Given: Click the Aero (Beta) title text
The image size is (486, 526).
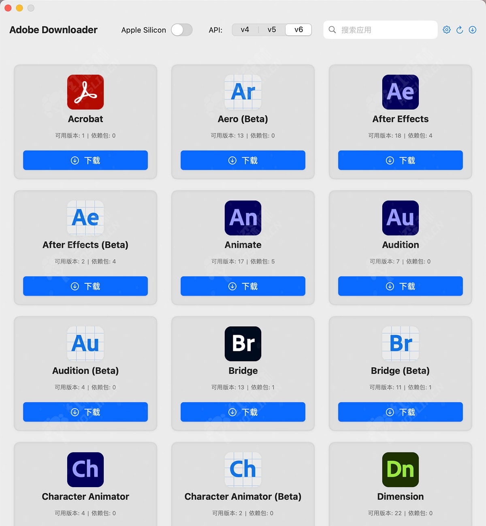Looking at the screenshot, I should click(x=243, y=119).
